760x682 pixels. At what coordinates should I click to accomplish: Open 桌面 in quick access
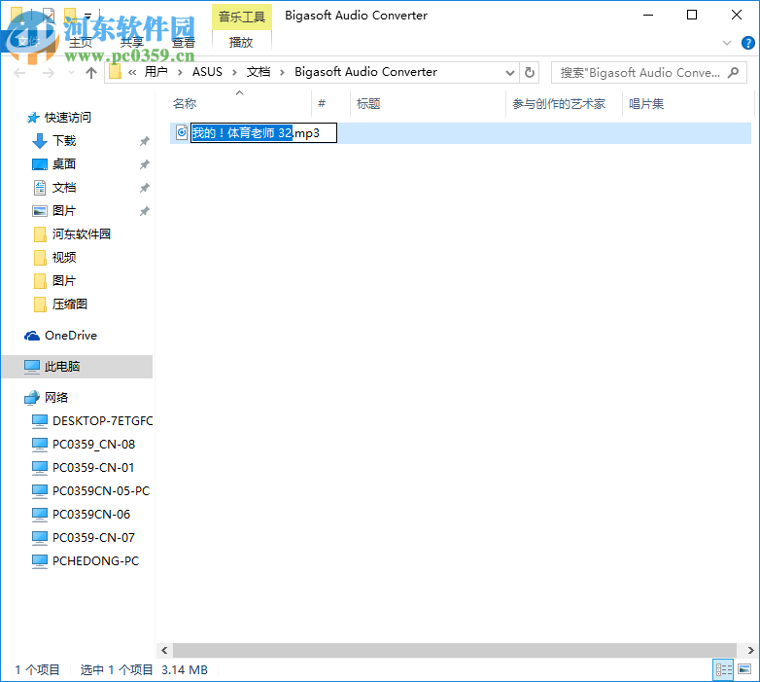(x=64, y=164)
